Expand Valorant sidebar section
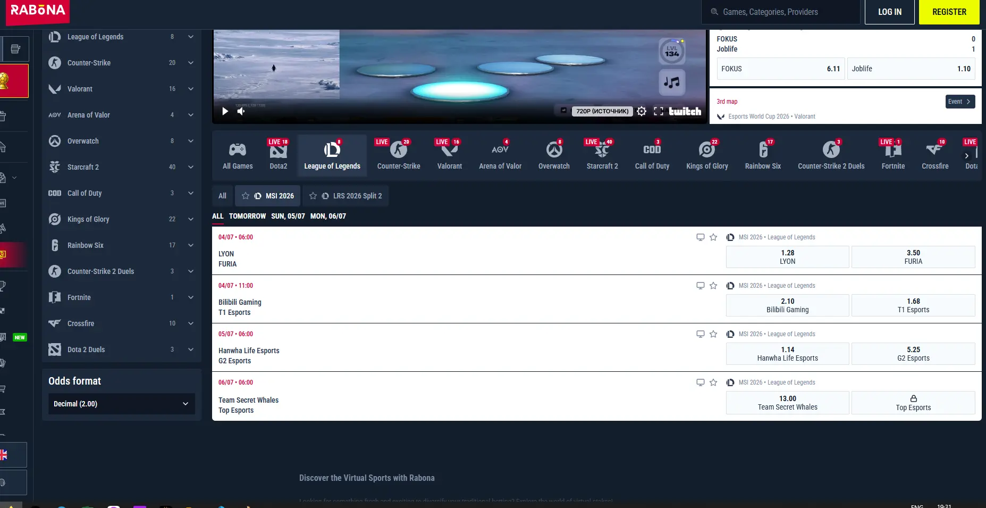Screen dimensions: 986x508 coord(191,89)
